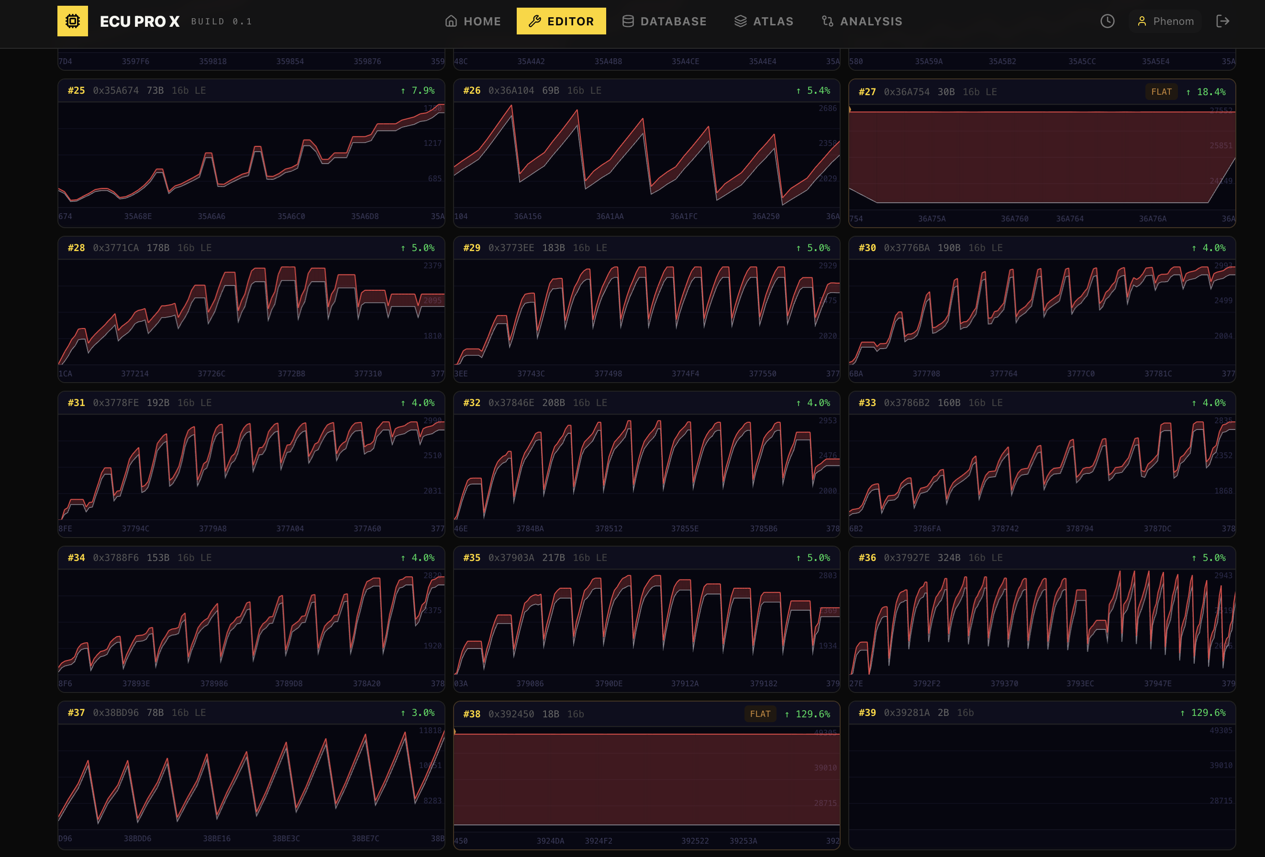The height and width of the screenshot is (857, 1265).
Task: Select the FLAT badge on map #27
Action: click(x=1161, y=92)
